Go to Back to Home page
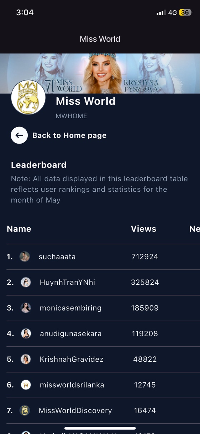This screenshot has height=434, width=200. click(69, 135)
